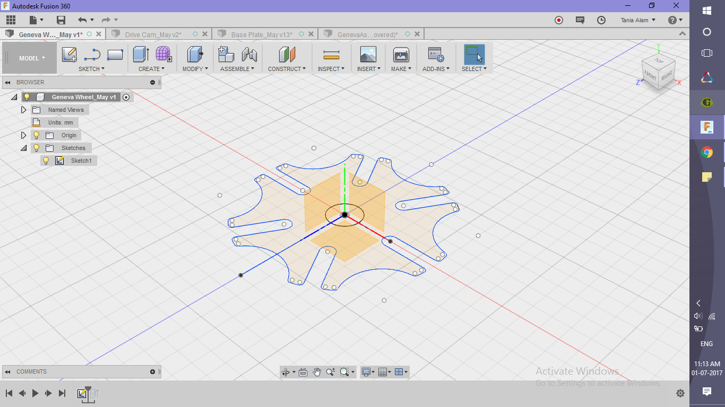
Task: Open the SKETCH menu dropdown
Action: pyautogui.click(x=92, y=69)
